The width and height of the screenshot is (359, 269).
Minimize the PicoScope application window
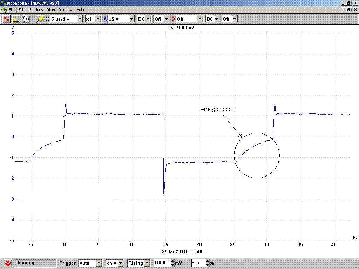tap(344, 3)
